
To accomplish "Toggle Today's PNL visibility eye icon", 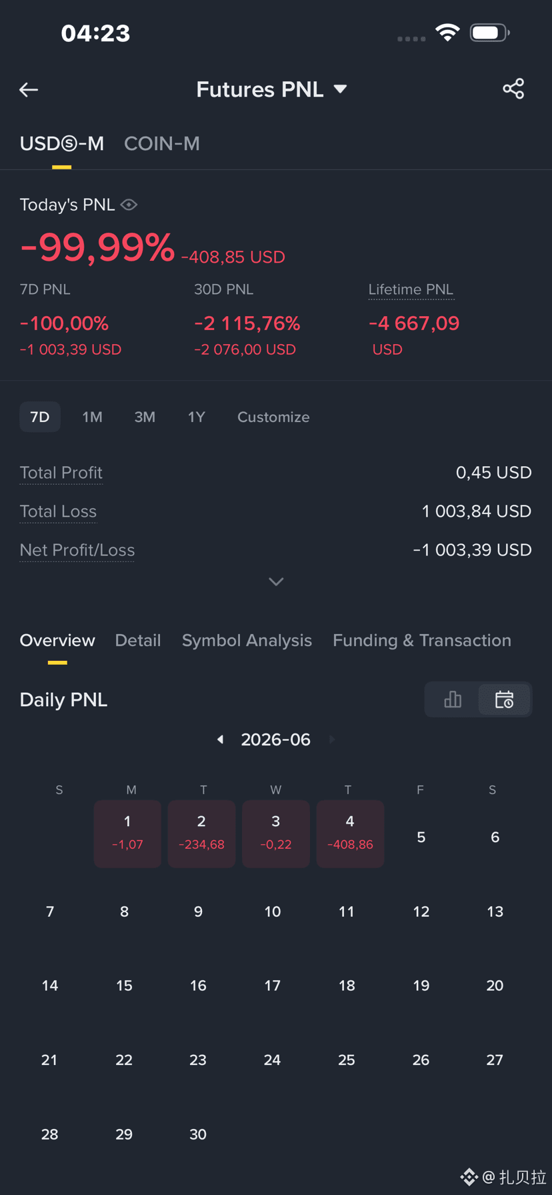I will pos(129,205).
